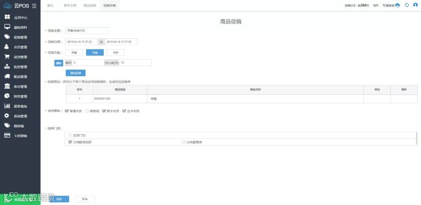Select the 买折 promotion scheme button

(116, 53)
